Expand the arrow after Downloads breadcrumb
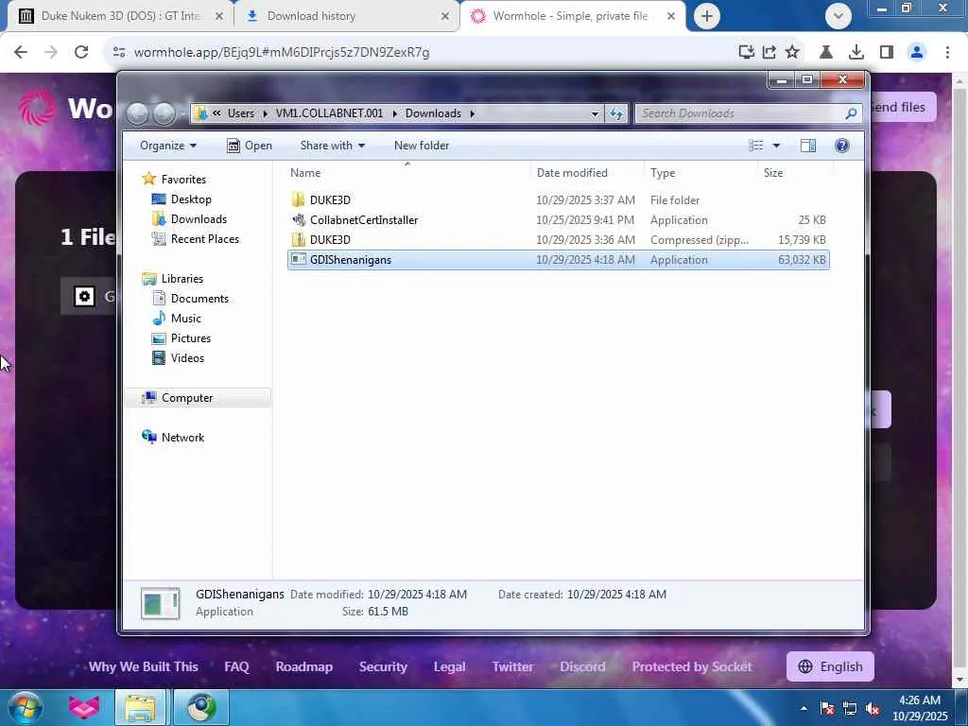This screenshot has width=968, height=726. point(473,113)
